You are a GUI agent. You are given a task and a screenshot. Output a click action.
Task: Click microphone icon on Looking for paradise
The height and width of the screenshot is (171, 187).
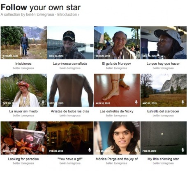coord(43,150)
